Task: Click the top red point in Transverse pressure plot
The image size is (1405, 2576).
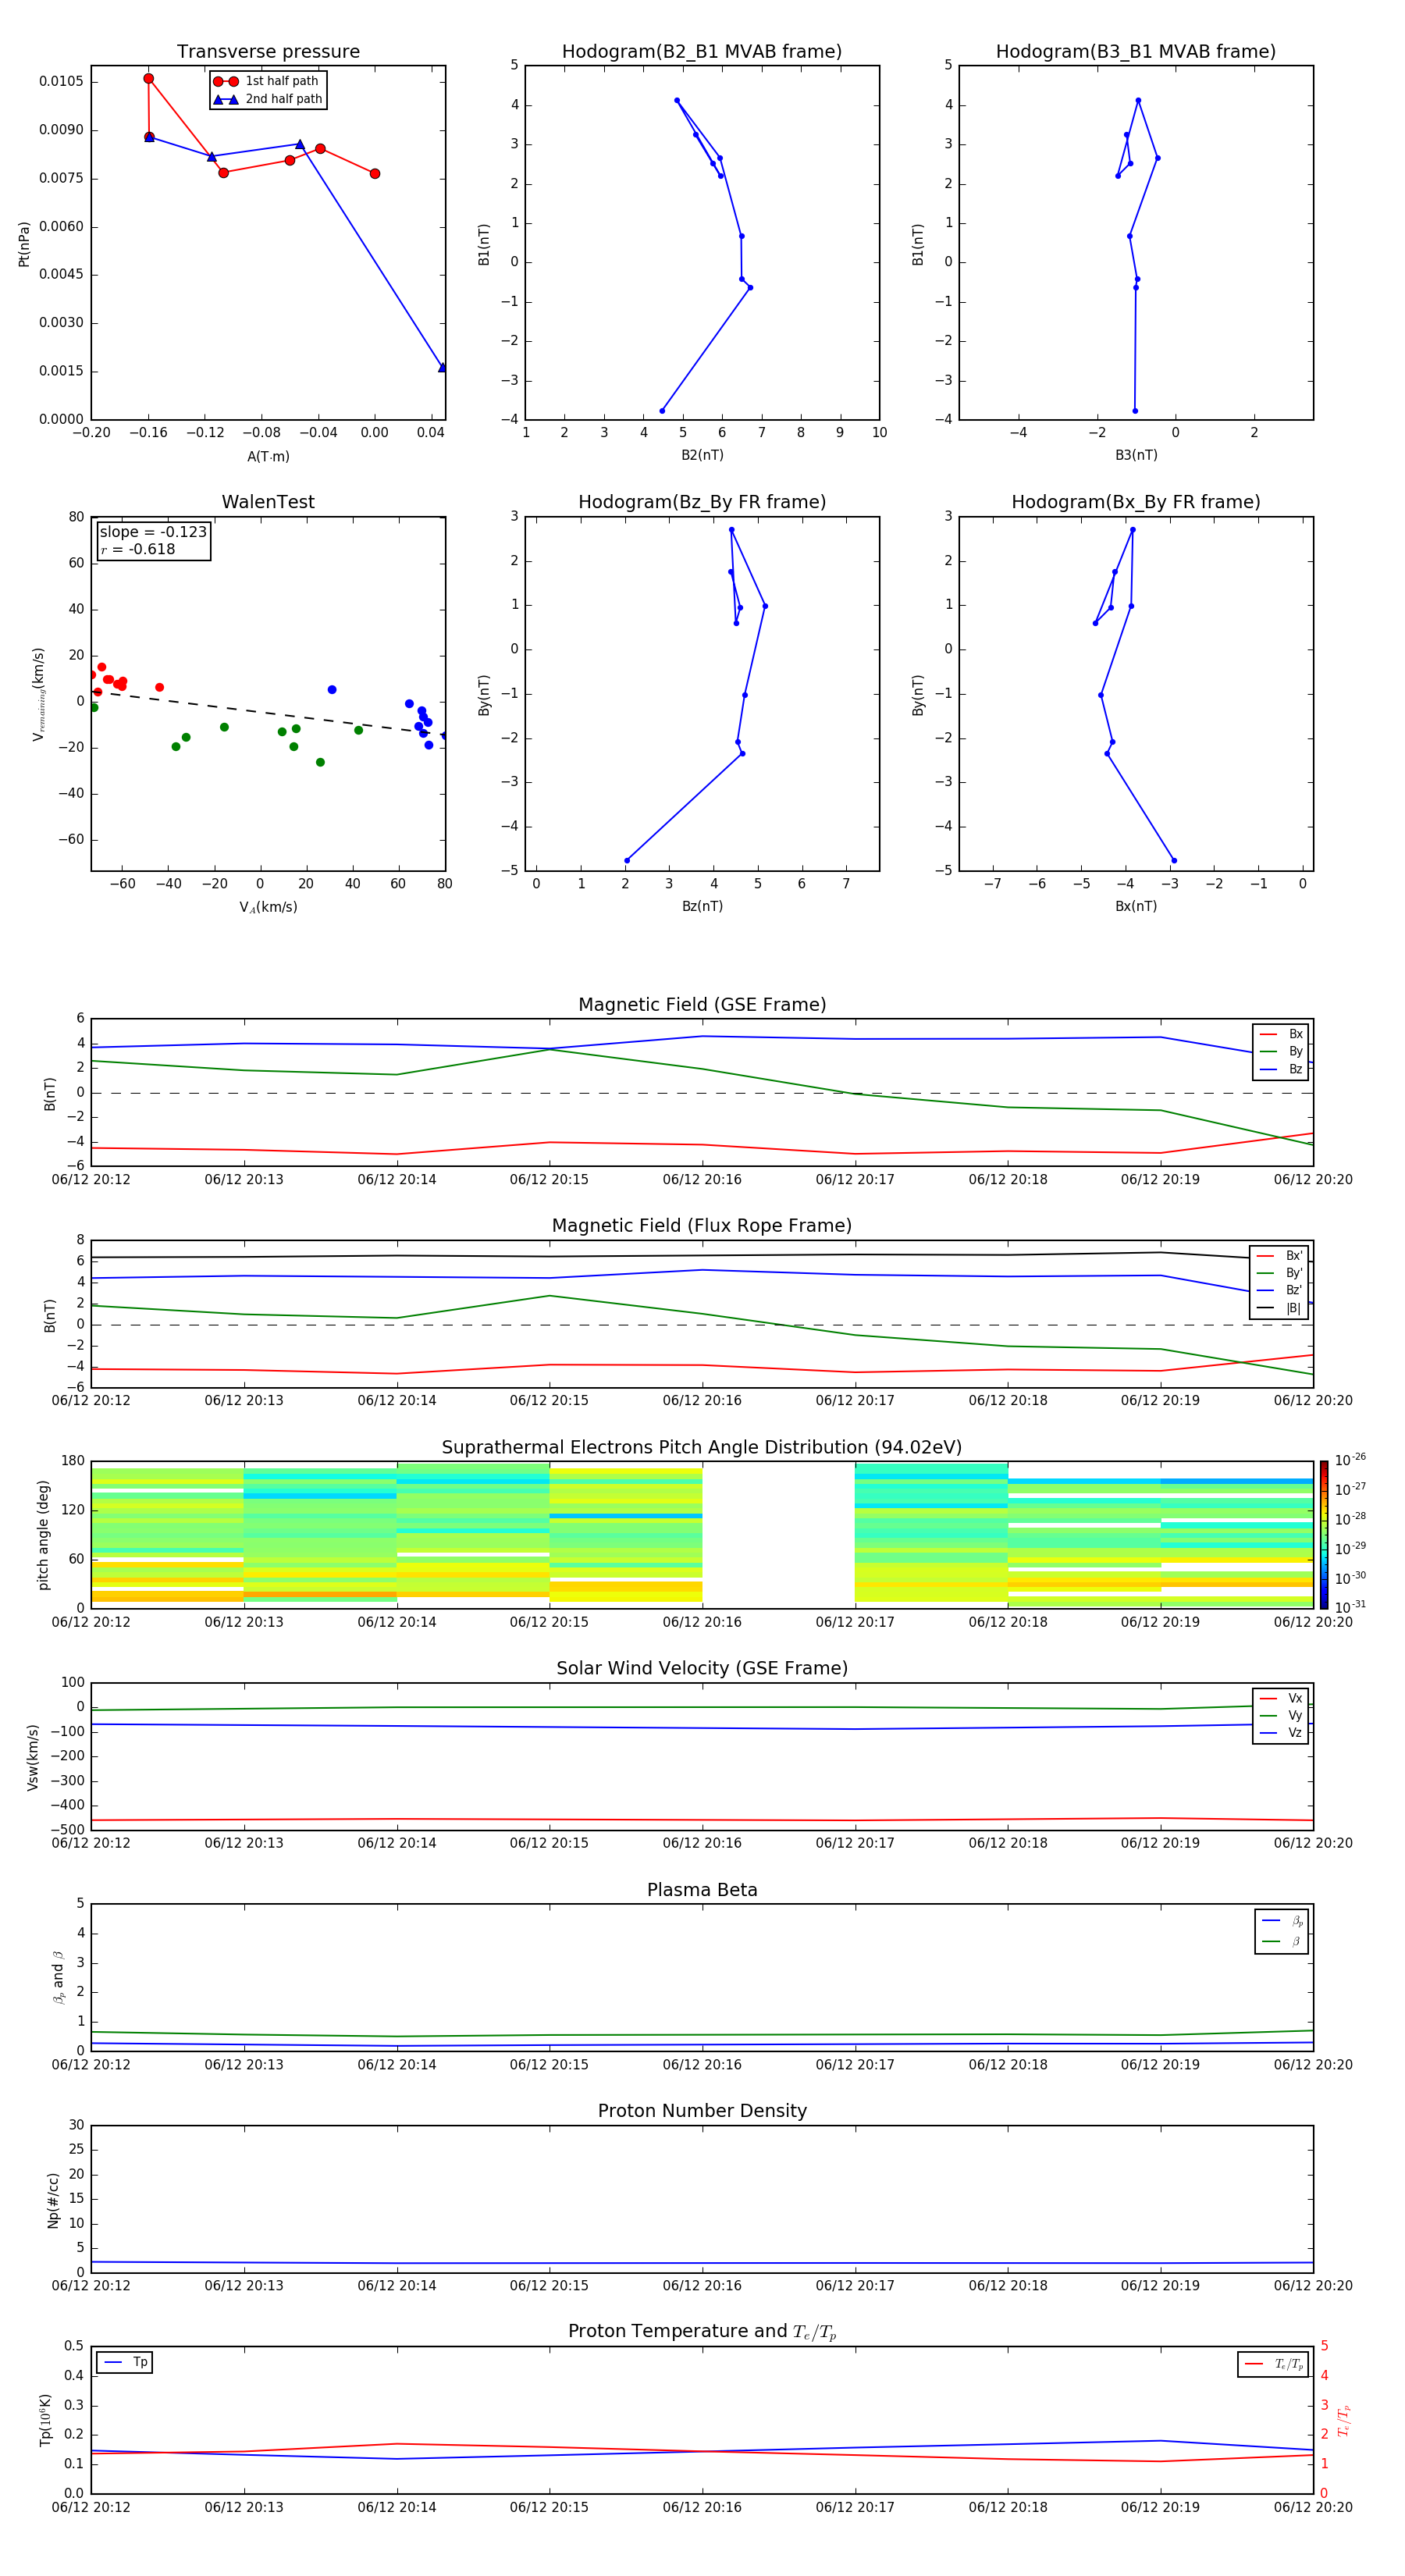Action: point(149,79)
